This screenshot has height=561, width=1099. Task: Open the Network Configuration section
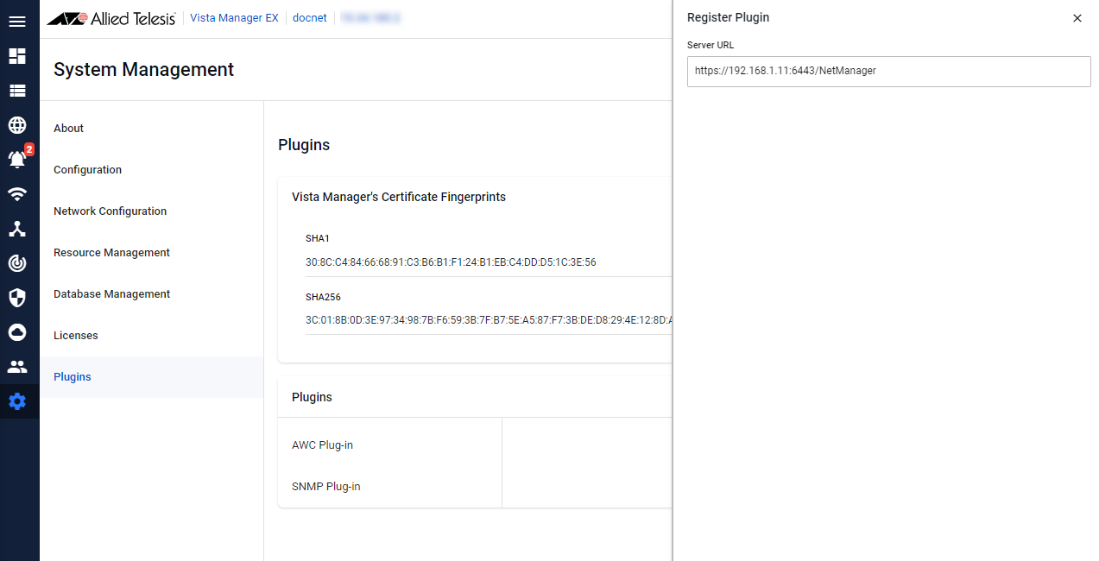point(110,211)
